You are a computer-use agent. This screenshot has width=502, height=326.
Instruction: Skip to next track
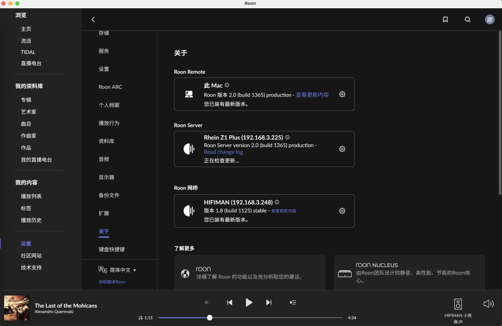click(269, 303)
